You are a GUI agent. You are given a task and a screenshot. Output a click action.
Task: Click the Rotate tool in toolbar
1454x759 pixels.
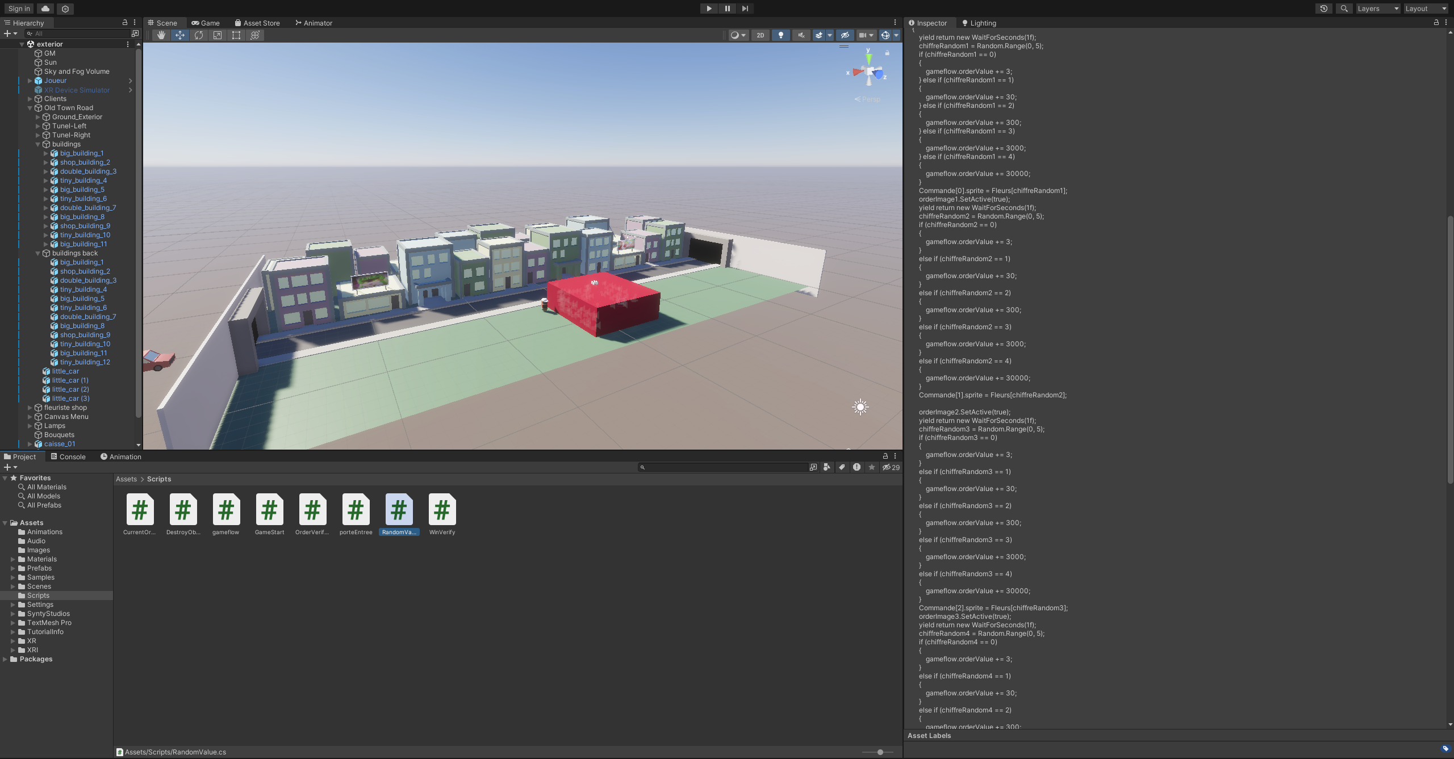[198, 36]
